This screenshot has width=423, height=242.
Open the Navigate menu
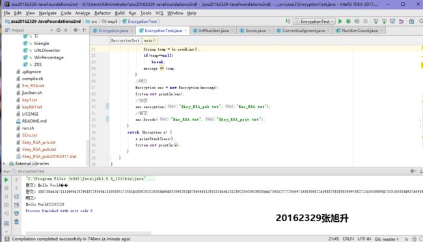click(x=48, y=13)
